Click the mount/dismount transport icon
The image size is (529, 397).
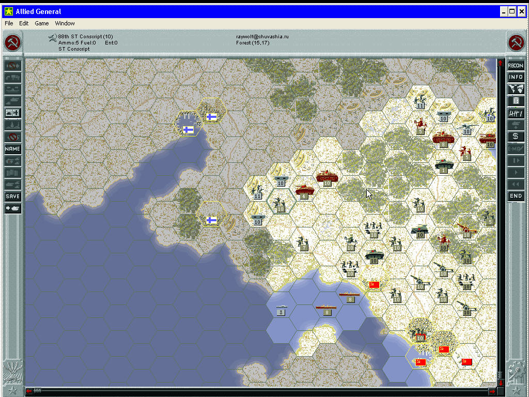[13, 78]
